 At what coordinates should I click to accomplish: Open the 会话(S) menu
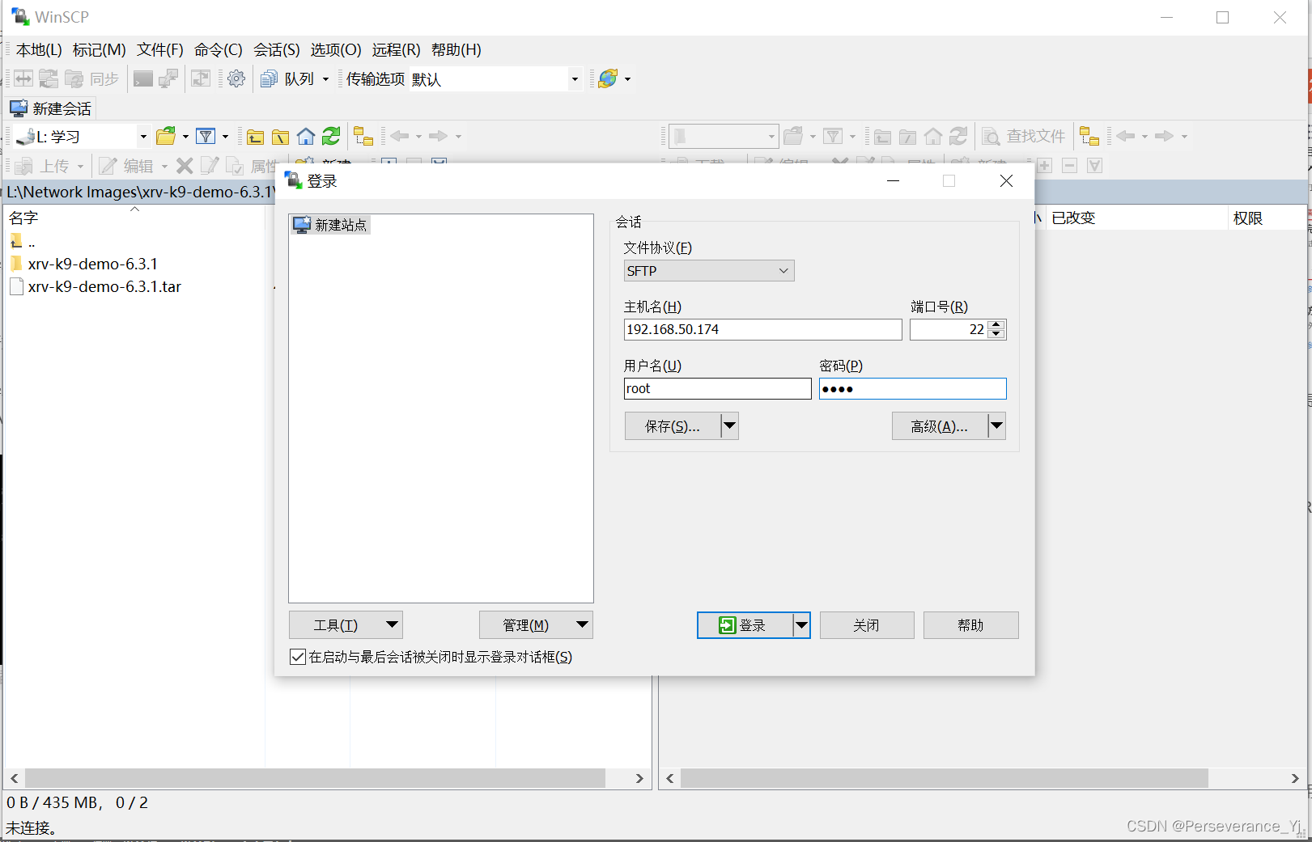pos(275,50)
